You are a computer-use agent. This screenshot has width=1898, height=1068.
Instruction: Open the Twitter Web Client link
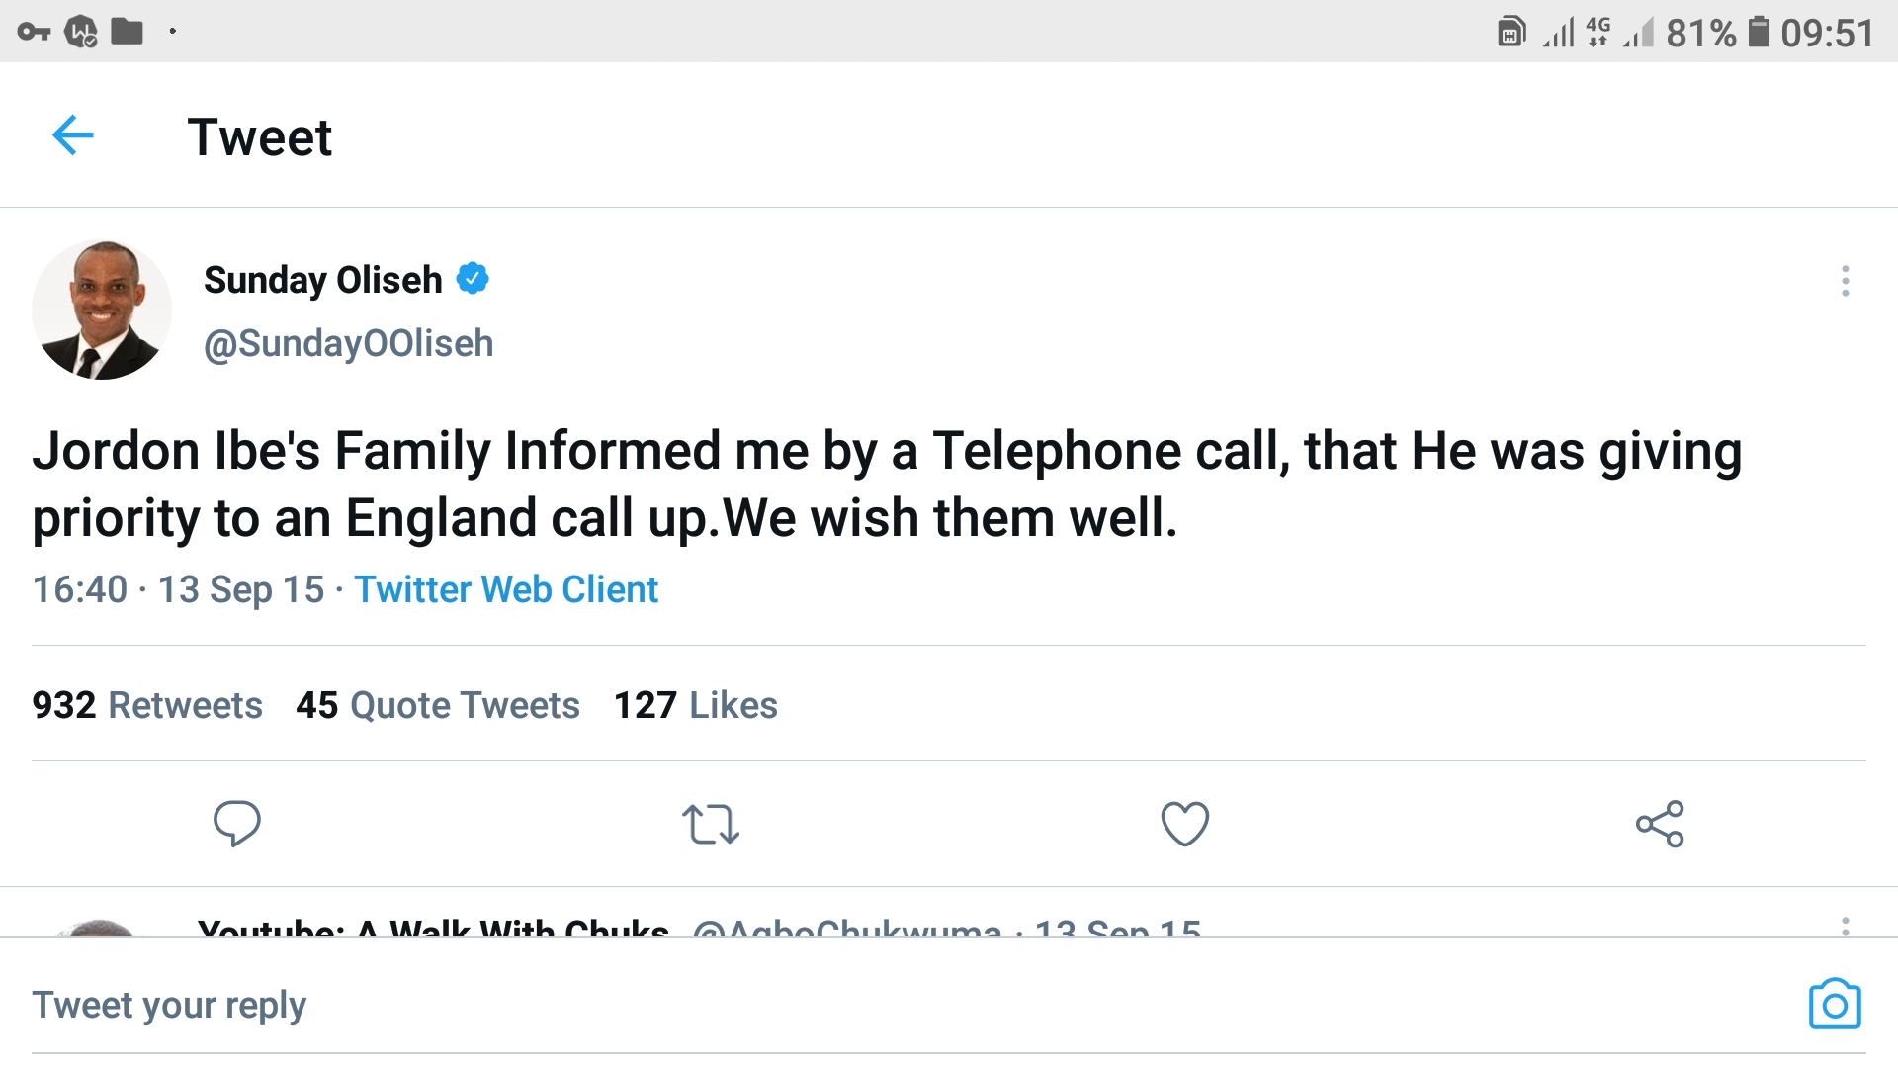click(x=506, y=589)
